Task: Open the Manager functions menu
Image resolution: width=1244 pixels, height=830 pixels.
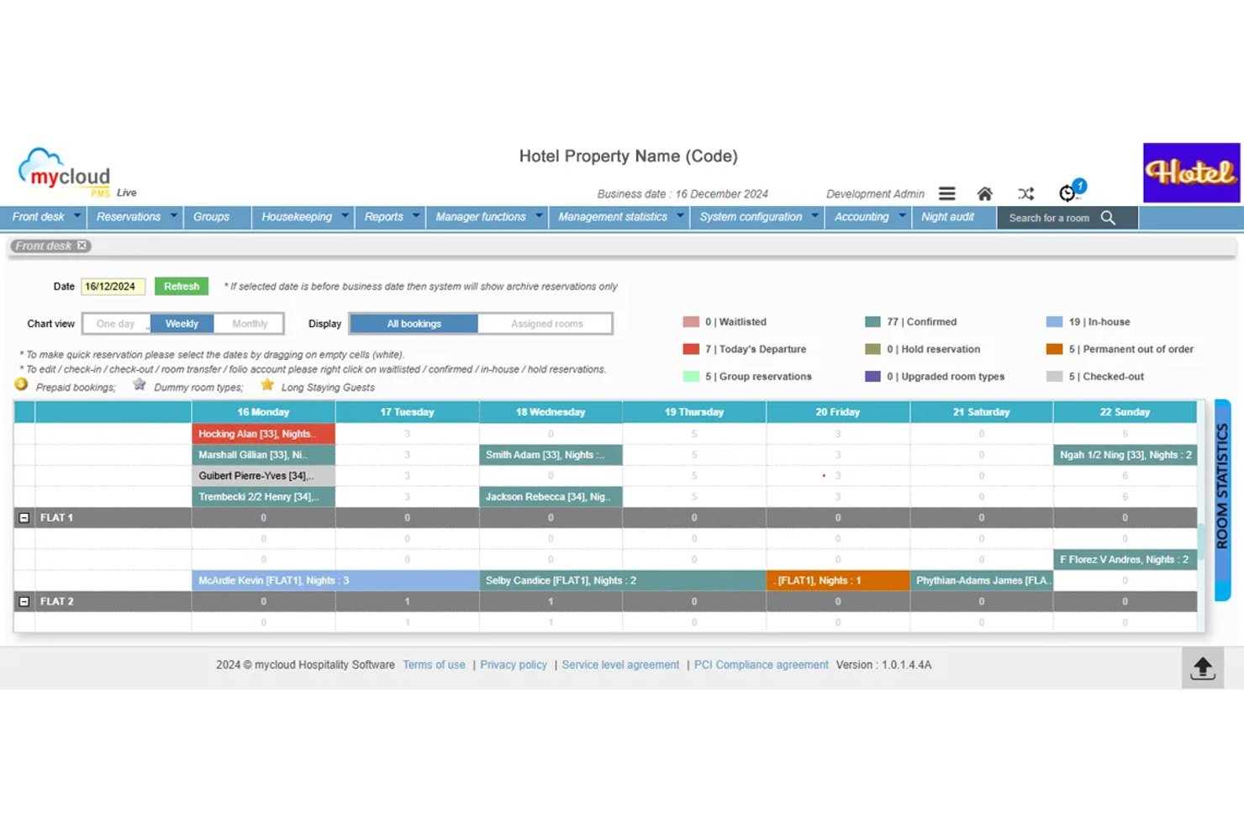Action: [x=487, y=217]
